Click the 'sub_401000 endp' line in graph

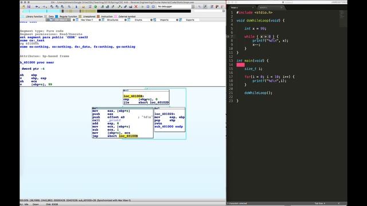(169, 126)
